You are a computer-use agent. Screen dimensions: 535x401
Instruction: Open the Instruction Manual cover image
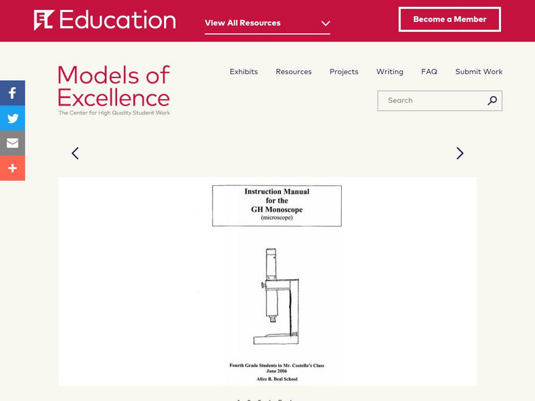pyautogui.click(x=267, y=281)
